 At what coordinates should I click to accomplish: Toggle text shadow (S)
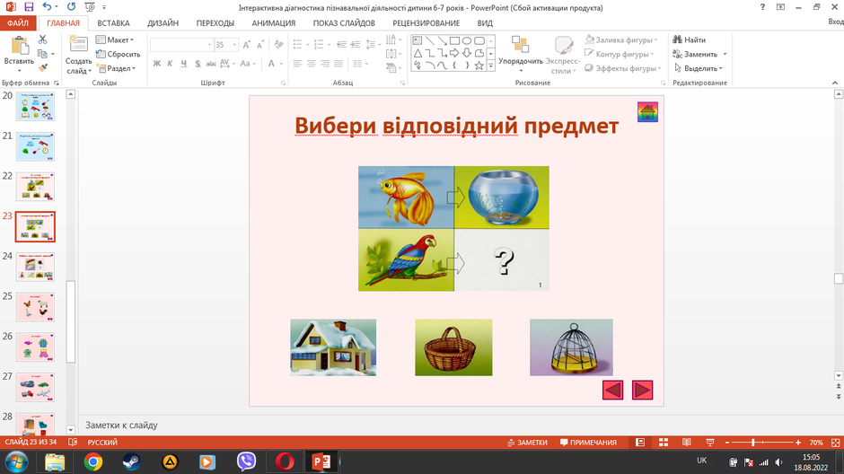coord(198,64)
